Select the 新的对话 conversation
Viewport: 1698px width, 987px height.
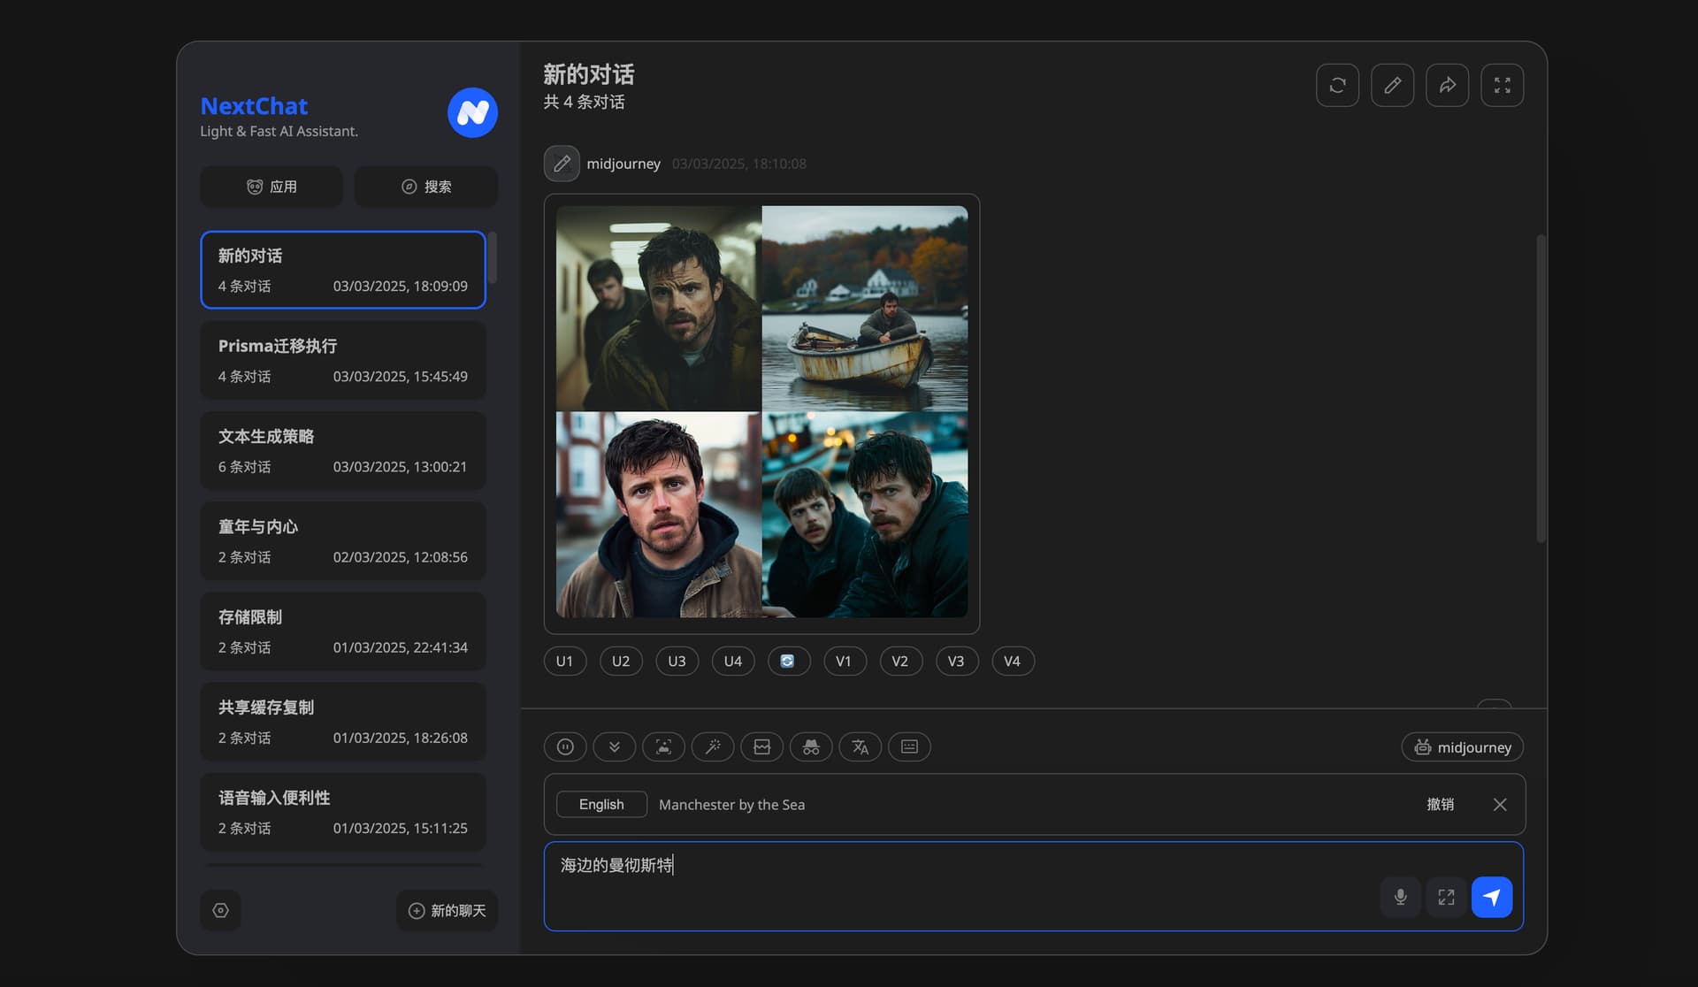(x=343, y=270)
